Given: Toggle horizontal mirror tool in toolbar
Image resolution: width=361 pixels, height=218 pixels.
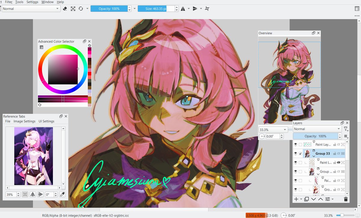Looking at the screenshot, I should pyautogui.click(x=183, y=9).
